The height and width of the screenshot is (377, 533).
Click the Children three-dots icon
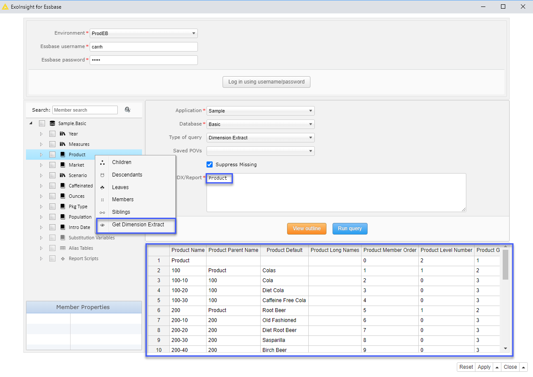(102, 163)
